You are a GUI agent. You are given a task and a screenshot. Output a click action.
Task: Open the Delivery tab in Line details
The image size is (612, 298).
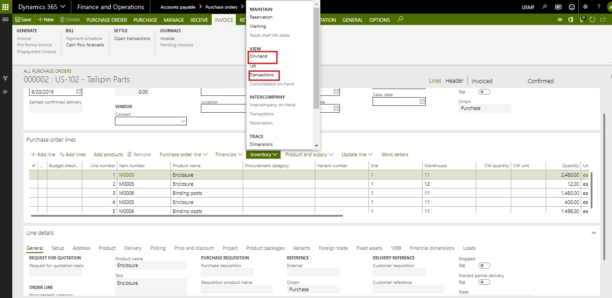[x=133, y=248]
